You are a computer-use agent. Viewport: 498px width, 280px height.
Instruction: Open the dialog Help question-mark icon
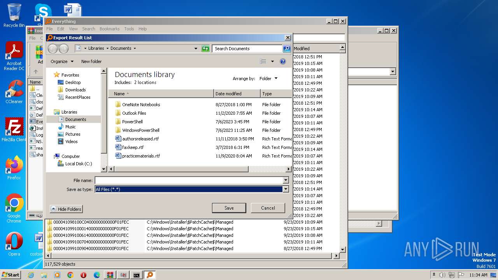tap(283, 61)
